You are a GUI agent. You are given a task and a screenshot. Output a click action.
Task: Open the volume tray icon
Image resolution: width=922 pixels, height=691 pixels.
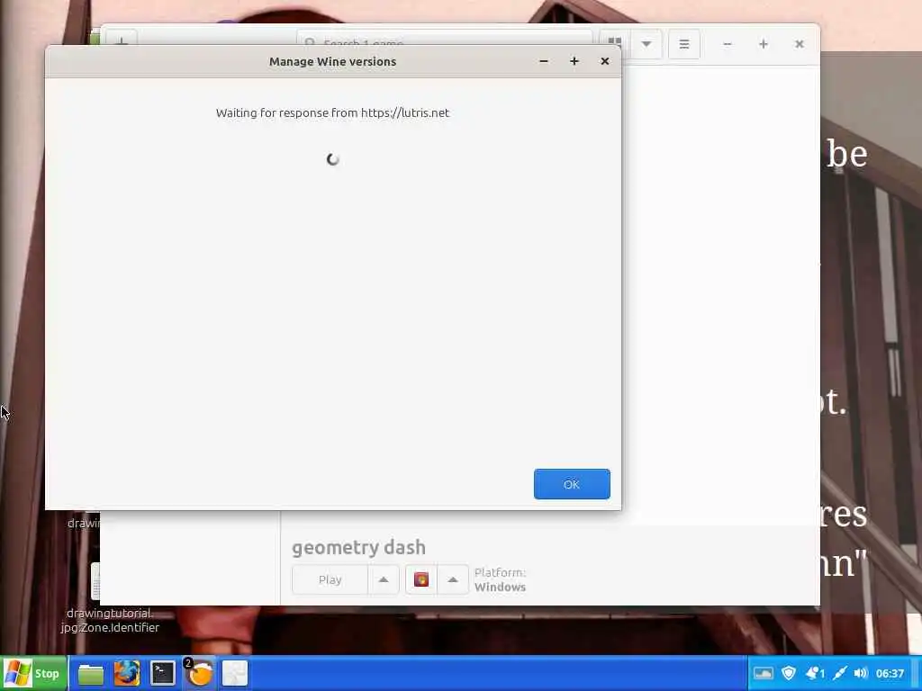point(861,673)
